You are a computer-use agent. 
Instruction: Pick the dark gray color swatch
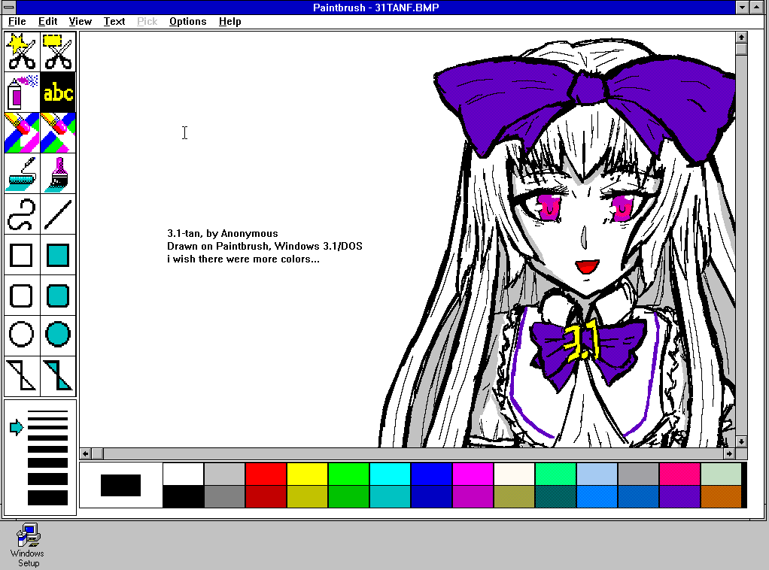[x=225, y=496]
